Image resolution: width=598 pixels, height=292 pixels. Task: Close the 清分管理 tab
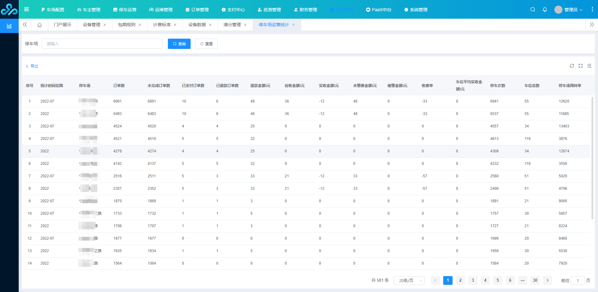pos(245,25)
